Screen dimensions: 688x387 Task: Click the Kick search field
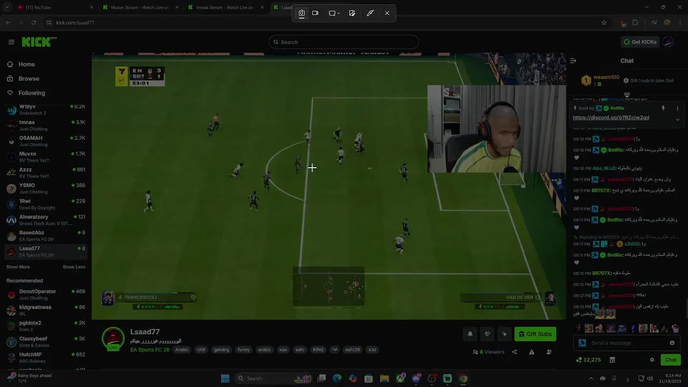(x=344, y=42)
